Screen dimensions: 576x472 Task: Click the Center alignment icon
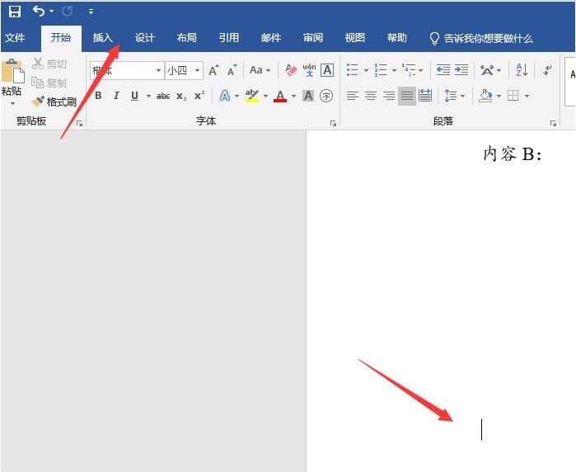coord(371,96)
